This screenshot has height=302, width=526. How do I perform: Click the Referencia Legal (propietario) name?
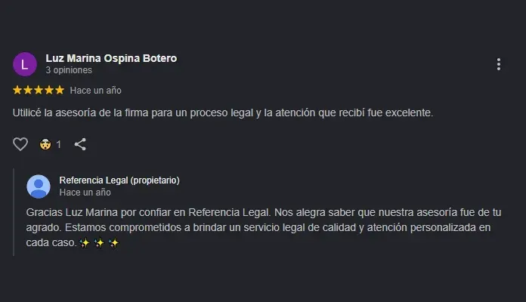coord(119,180)
